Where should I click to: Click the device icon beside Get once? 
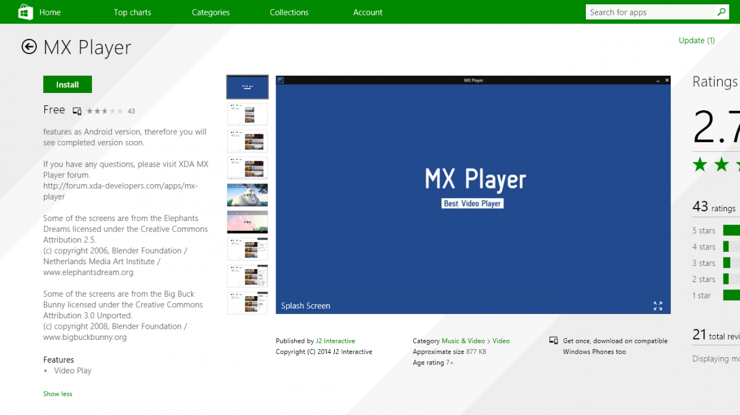point(553,340)
